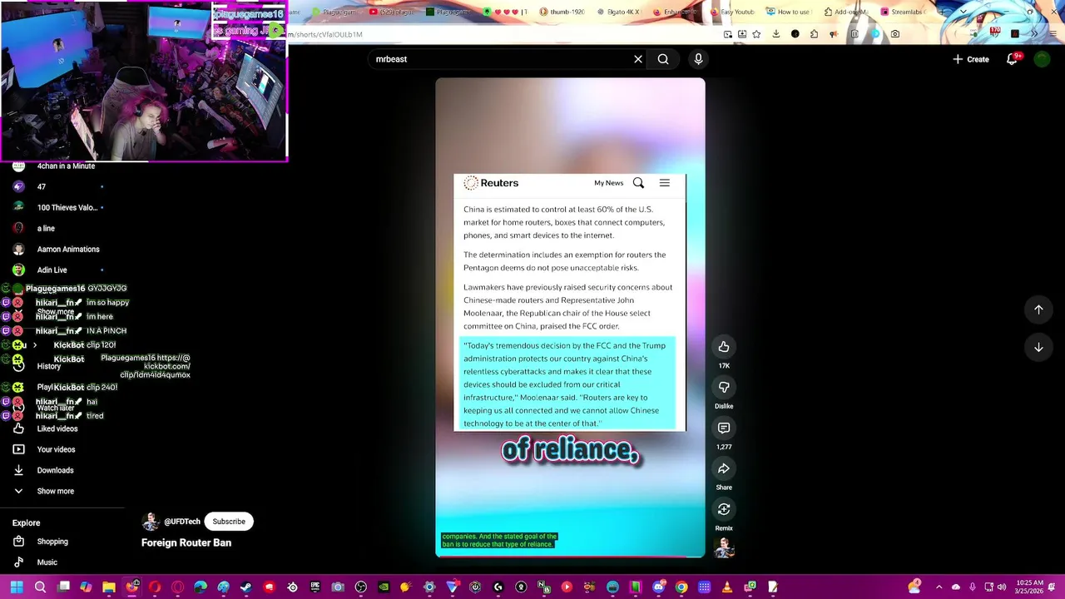Viewport: 1065px width, 599px height.
Task: Open the account avatar menu
Action: 1042,59
